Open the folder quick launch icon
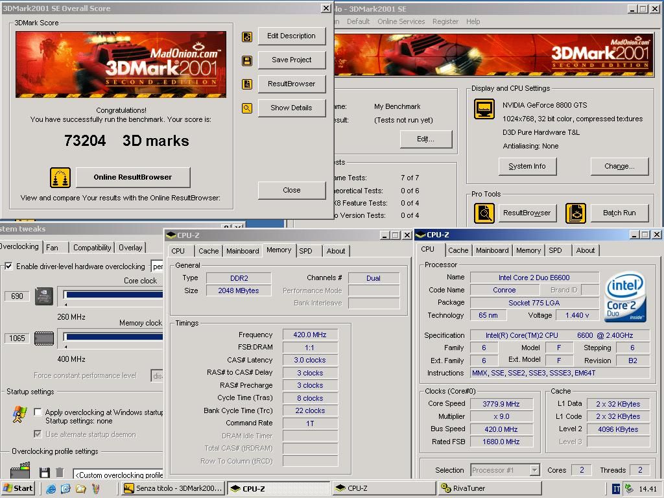The height and width of the screenshot is (498, 664). click(80, 489)
